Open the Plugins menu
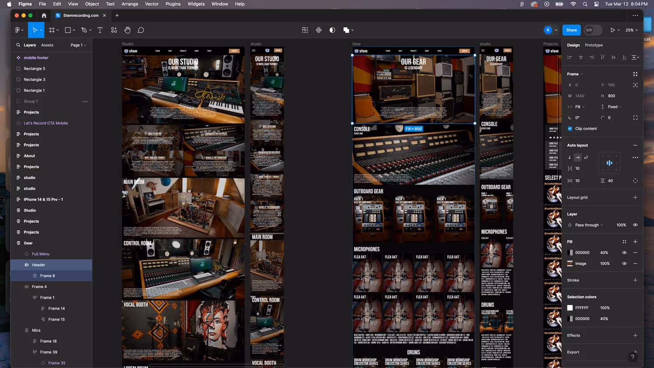Screen dimensions: 654x368 coord(173,4)
